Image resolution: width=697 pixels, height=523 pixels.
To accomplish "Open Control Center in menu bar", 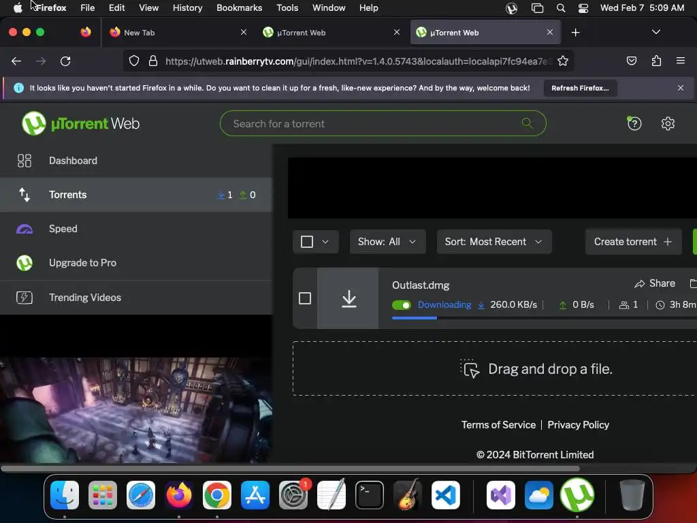I will point(583,8).
